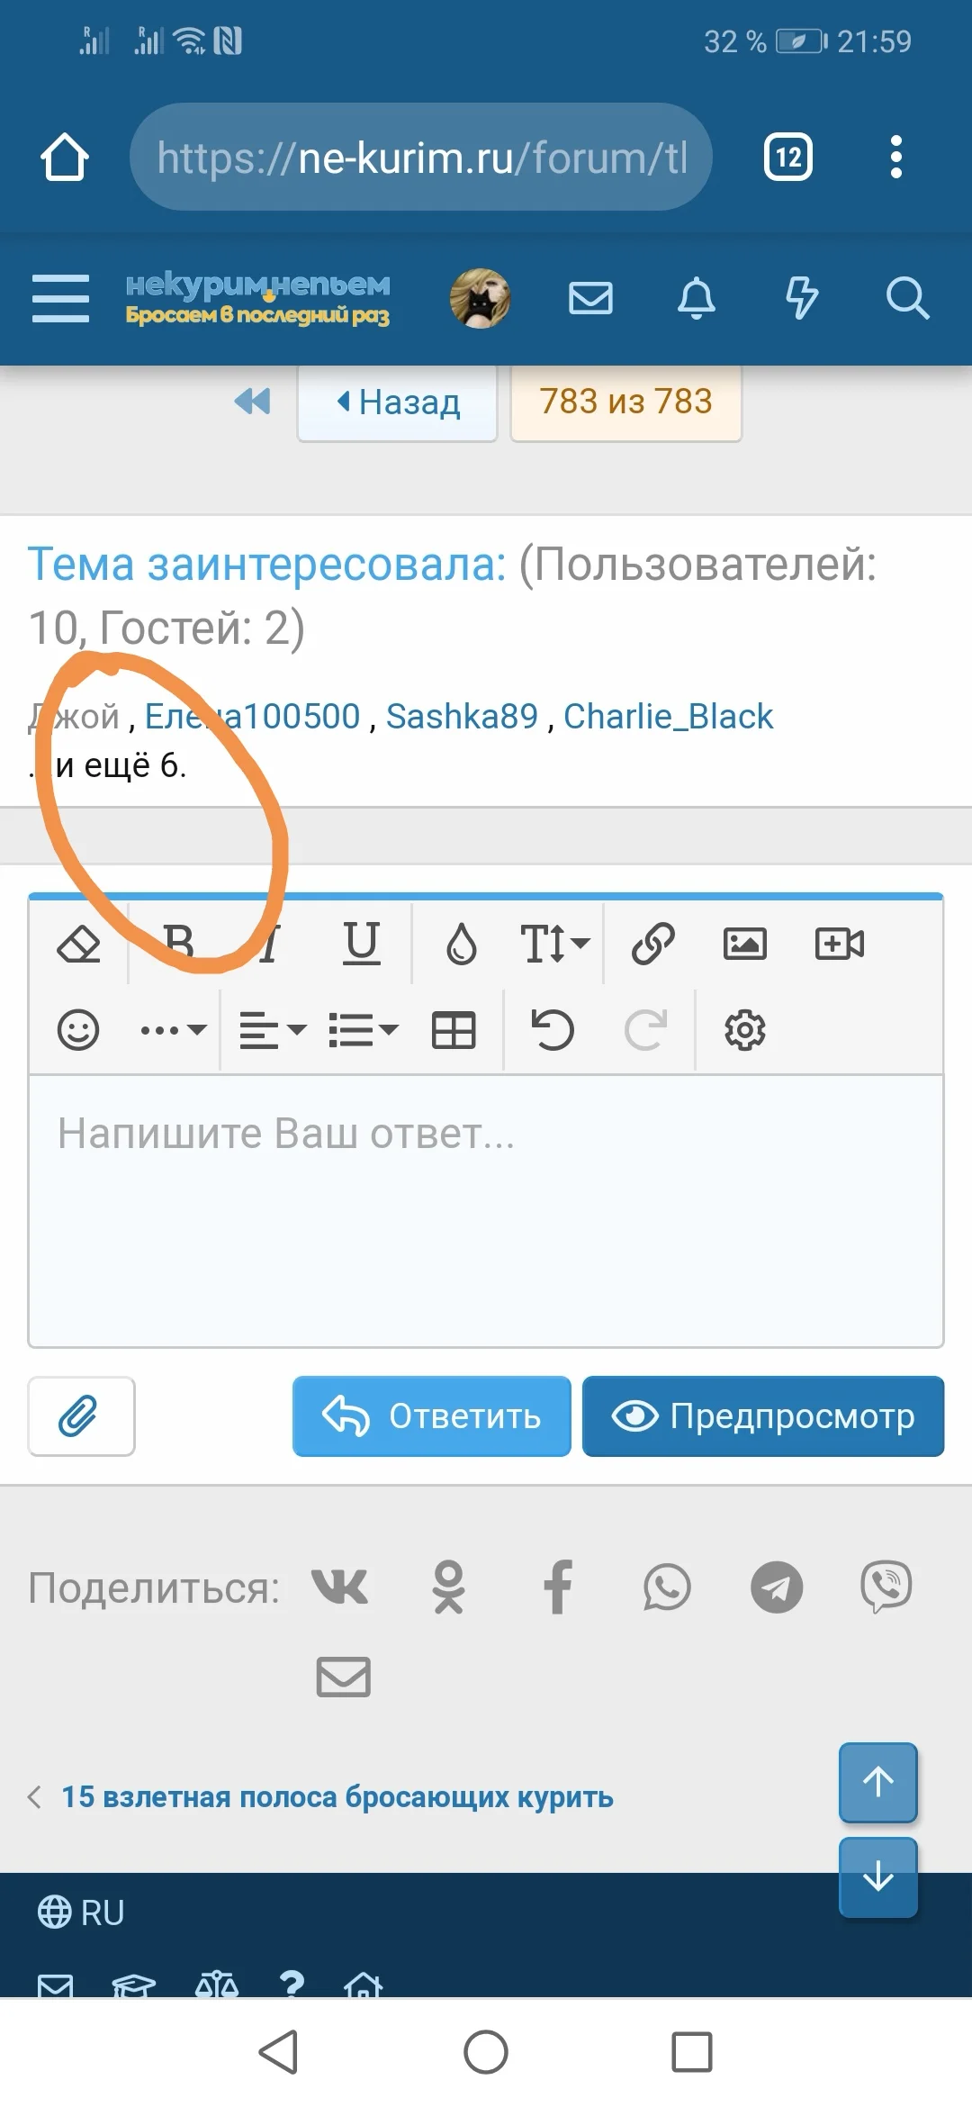The width and height of the screenshot is (972, 2107).
Task: Apply bold formatting in the reply editor
Action: (177, 943)
